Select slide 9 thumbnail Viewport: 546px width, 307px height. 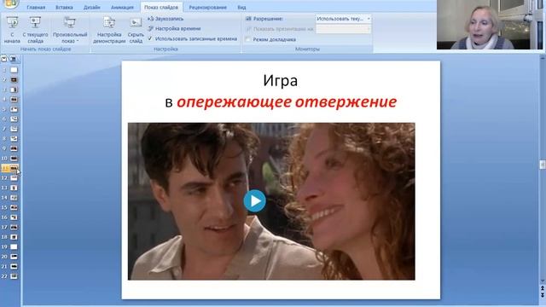[14, 148]
